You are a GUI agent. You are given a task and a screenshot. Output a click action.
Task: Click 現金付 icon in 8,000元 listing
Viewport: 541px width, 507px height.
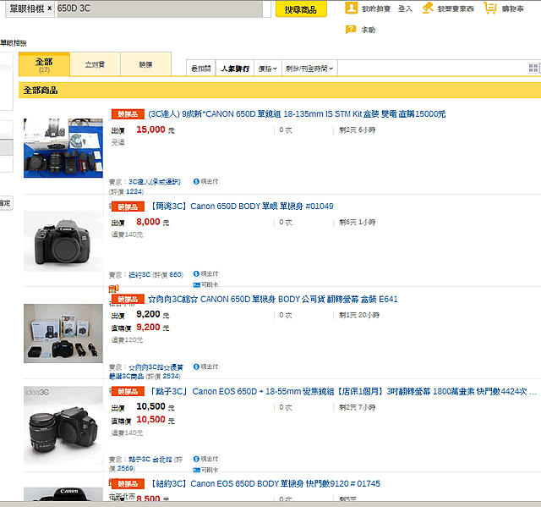tap(206, 273)
